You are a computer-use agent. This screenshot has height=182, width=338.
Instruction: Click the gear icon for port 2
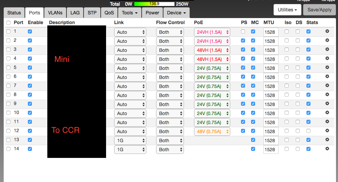click(327, 40)
